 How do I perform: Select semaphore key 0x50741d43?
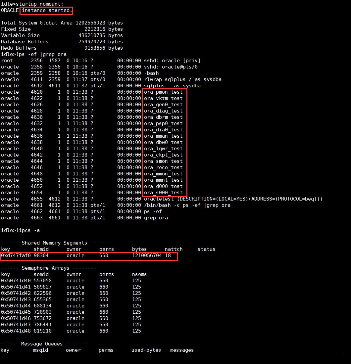tap(16, 299)
